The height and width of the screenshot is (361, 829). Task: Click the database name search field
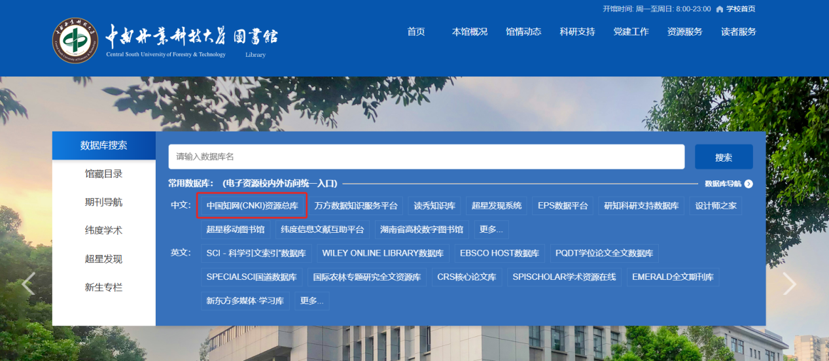[x=426, y=157]
